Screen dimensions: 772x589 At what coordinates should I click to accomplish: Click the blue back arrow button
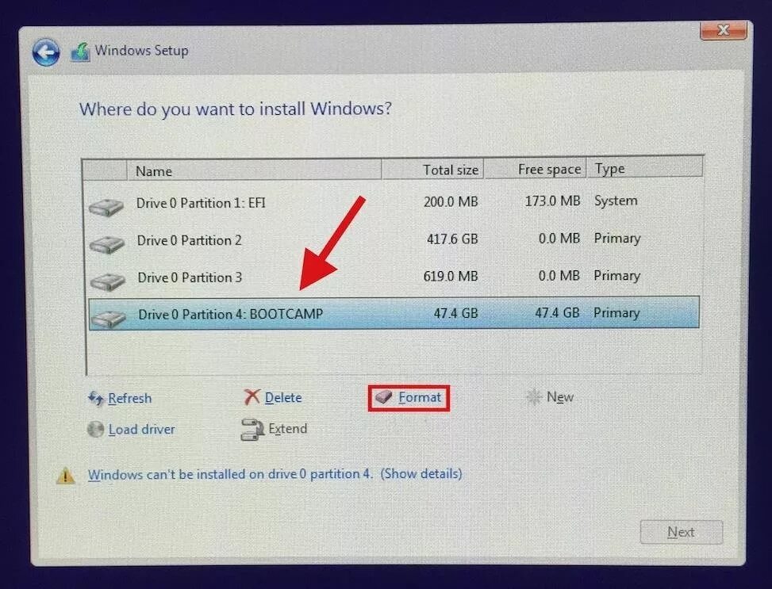[x=46, y=52]
